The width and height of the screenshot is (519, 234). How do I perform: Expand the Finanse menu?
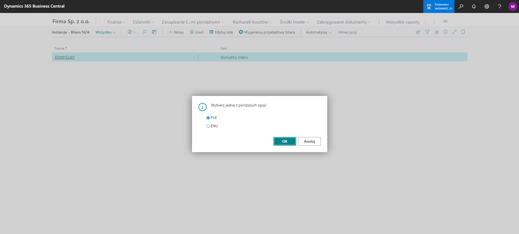(116, 22)
